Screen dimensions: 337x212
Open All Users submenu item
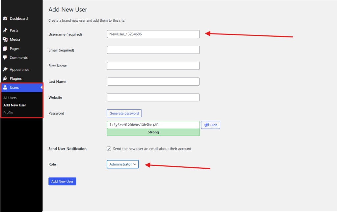click(x=10, y=98)
